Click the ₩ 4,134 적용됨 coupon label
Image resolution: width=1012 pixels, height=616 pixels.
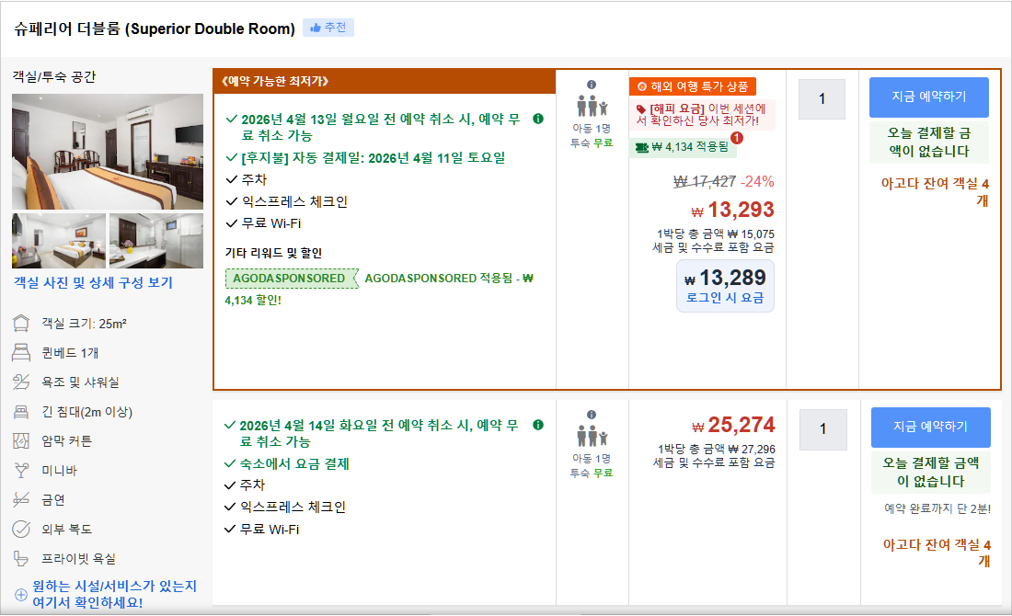click(683, 147)
